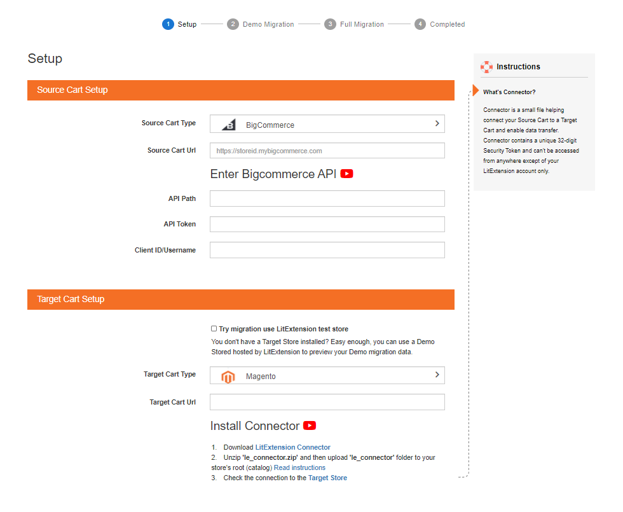Focus the Client ID/Username field
Viewport: 623px width, 512px height.
327,250
